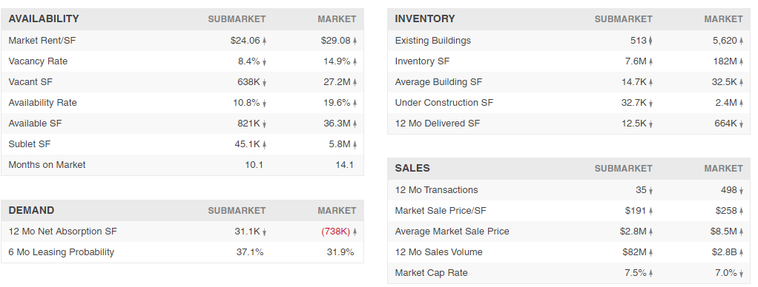
Task: Click the arrow beside submarket Existing Buildings 513
Action: 650,41
